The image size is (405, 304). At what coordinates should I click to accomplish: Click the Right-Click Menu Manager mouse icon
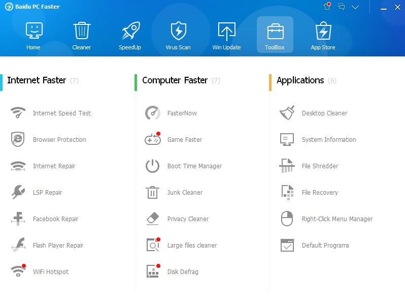pos(287,219)
